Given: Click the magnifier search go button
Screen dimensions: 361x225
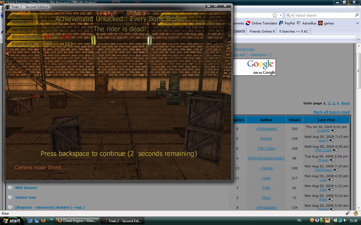Looking at the screenshot, I should coord(357,15).
